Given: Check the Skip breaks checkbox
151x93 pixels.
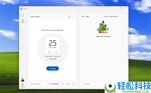Looking at the screenshot, I should coord(47,59).
